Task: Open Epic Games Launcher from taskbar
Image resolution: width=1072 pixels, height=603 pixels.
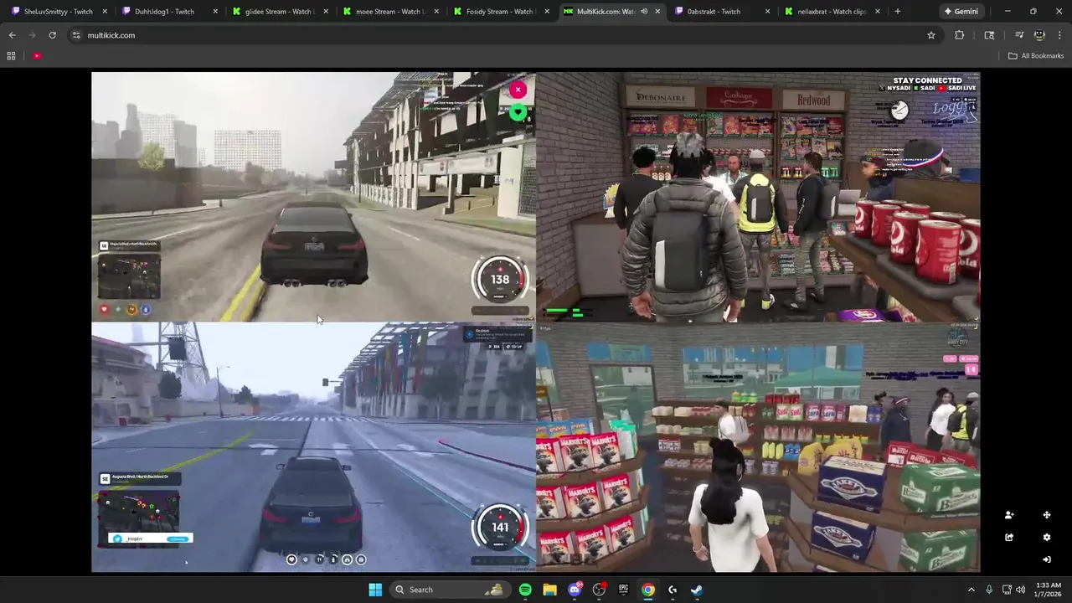Action: pyautogui.click(x=623, y=590)
